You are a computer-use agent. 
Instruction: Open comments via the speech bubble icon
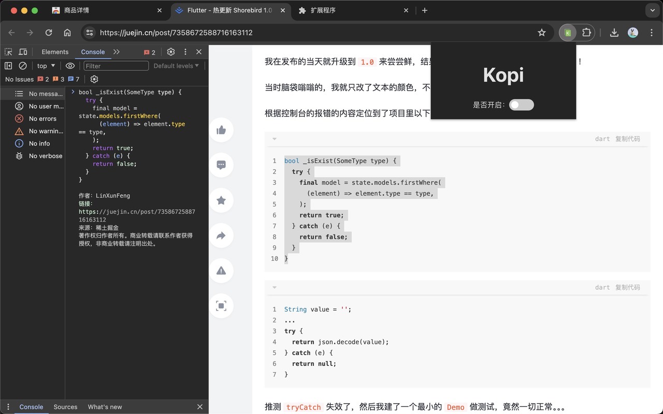tap(221, 165)
